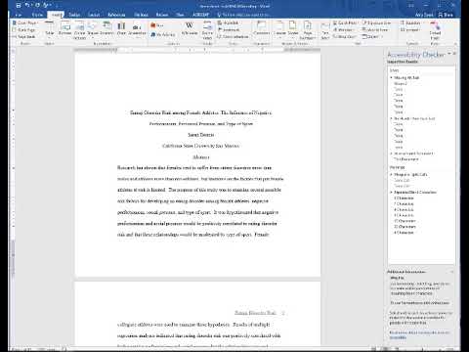Click the Share button
The image size is (469, 352).
tap(447, 15)
